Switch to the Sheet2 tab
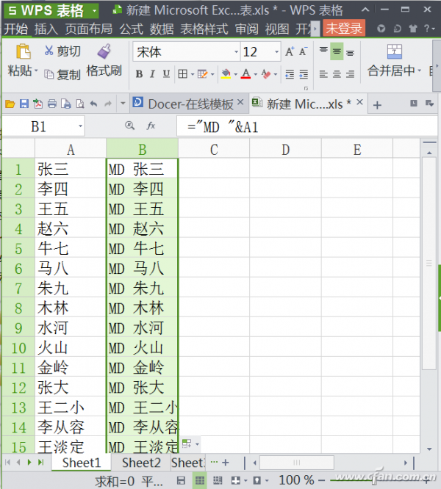The width and height of the screenshot is (441, 489). click(141, 463)
